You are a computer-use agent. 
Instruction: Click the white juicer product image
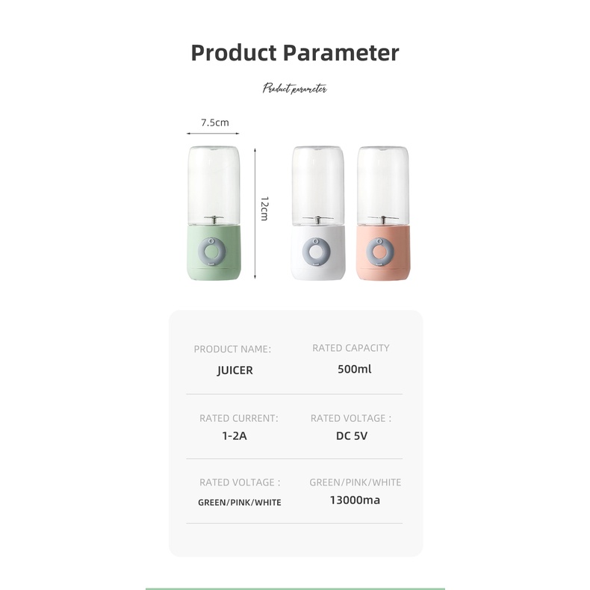pos(318,213)
